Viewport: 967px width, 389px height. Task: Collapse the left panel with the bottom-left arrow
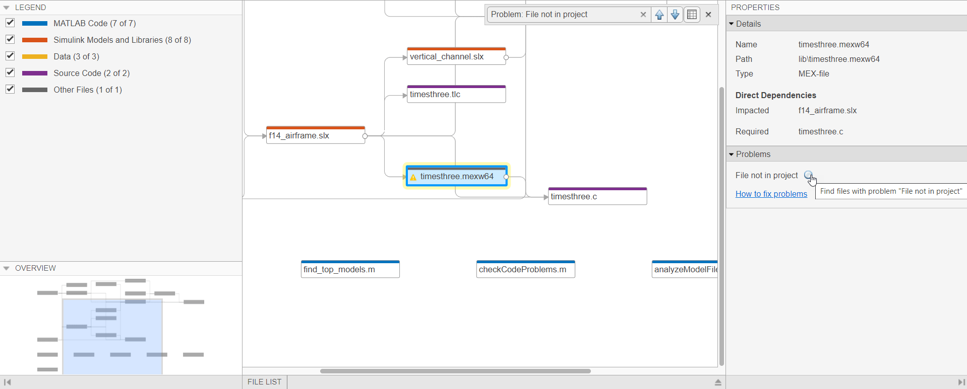click(7, 382)
